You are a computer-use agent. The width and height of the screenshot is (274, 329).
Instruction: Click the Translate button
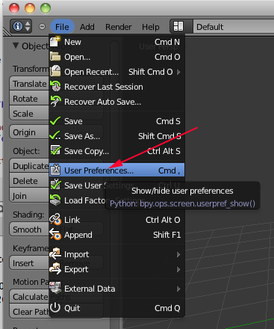tap(29, 84)
